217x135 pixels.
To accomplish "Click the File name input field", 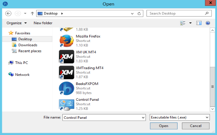I will click(104, 117).
